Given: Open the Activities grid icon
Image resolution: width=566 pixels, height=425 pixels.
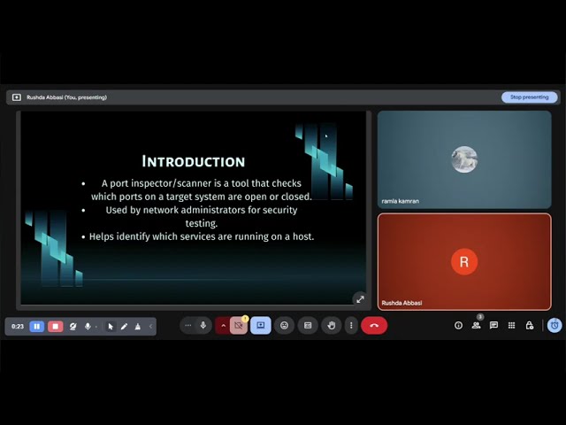Looking at the screenshot, I should pyautogui.click(x=511, y=325).
